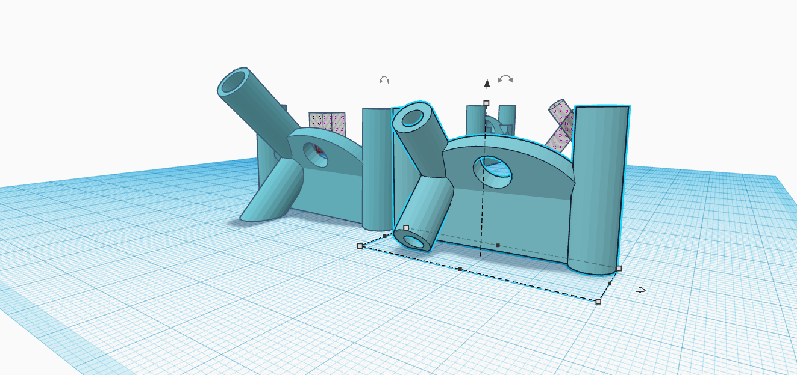Click white corner handle on the lower tilted tube
This screenshot has width=797, height=375.
tap(406, 228)
